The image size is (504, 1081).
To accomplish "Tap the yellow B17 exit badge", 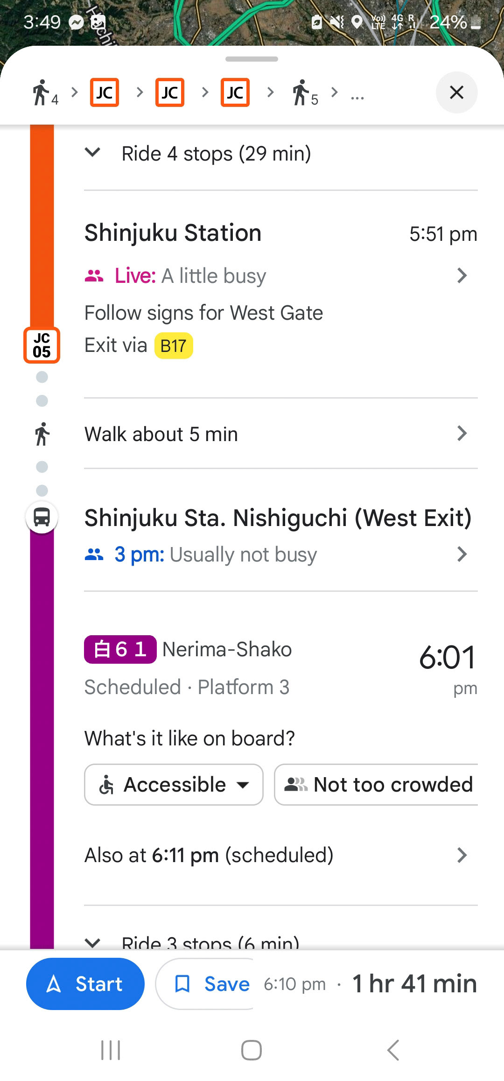I will [x=174, y=346].
